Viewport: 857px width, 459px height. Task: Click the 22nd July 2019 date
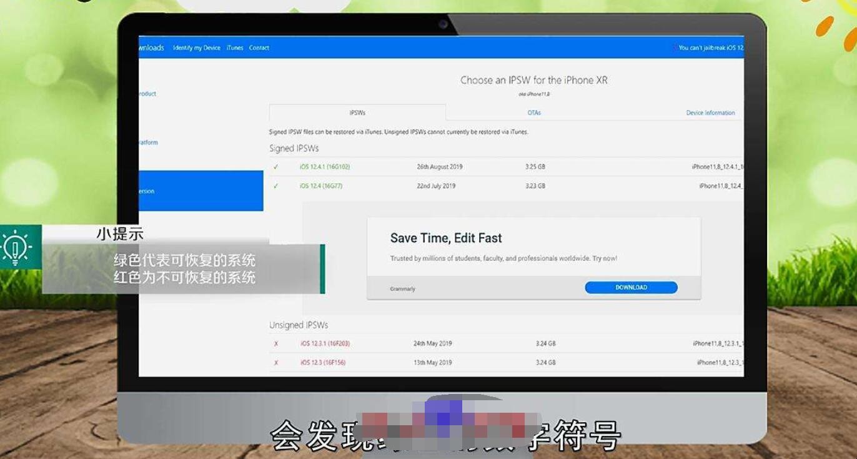click(436, 186)
